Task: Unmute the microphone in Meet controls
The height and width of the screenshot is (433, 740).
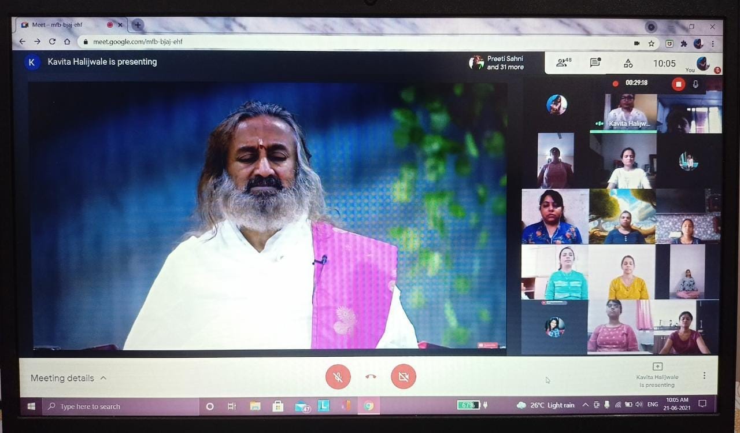Action: coord(338,377)
